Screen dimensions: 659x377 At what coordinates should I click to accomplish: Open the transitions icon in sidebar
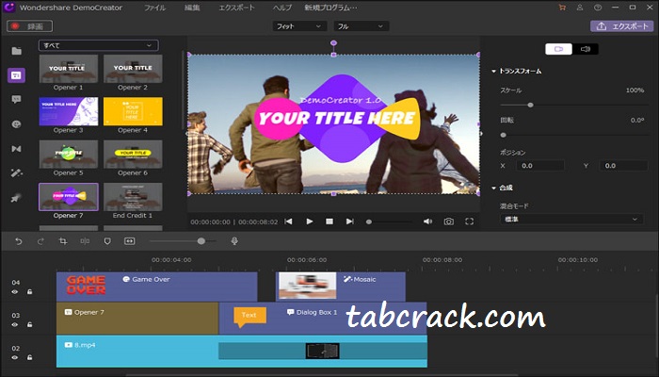point(16,149)
